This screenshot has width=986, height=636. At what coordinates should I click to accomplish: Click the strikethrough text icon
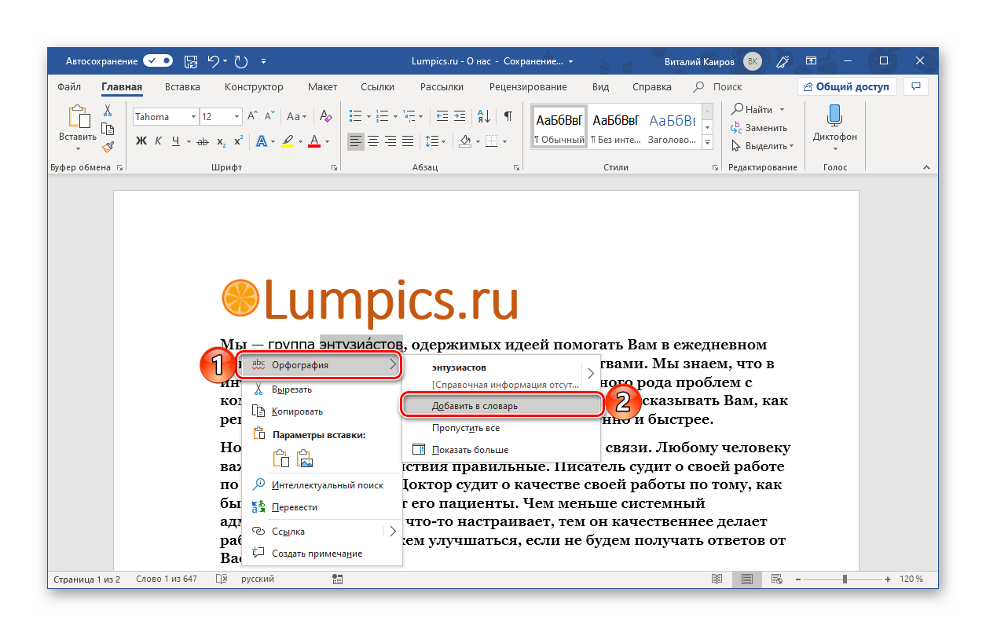coord(203,141)
